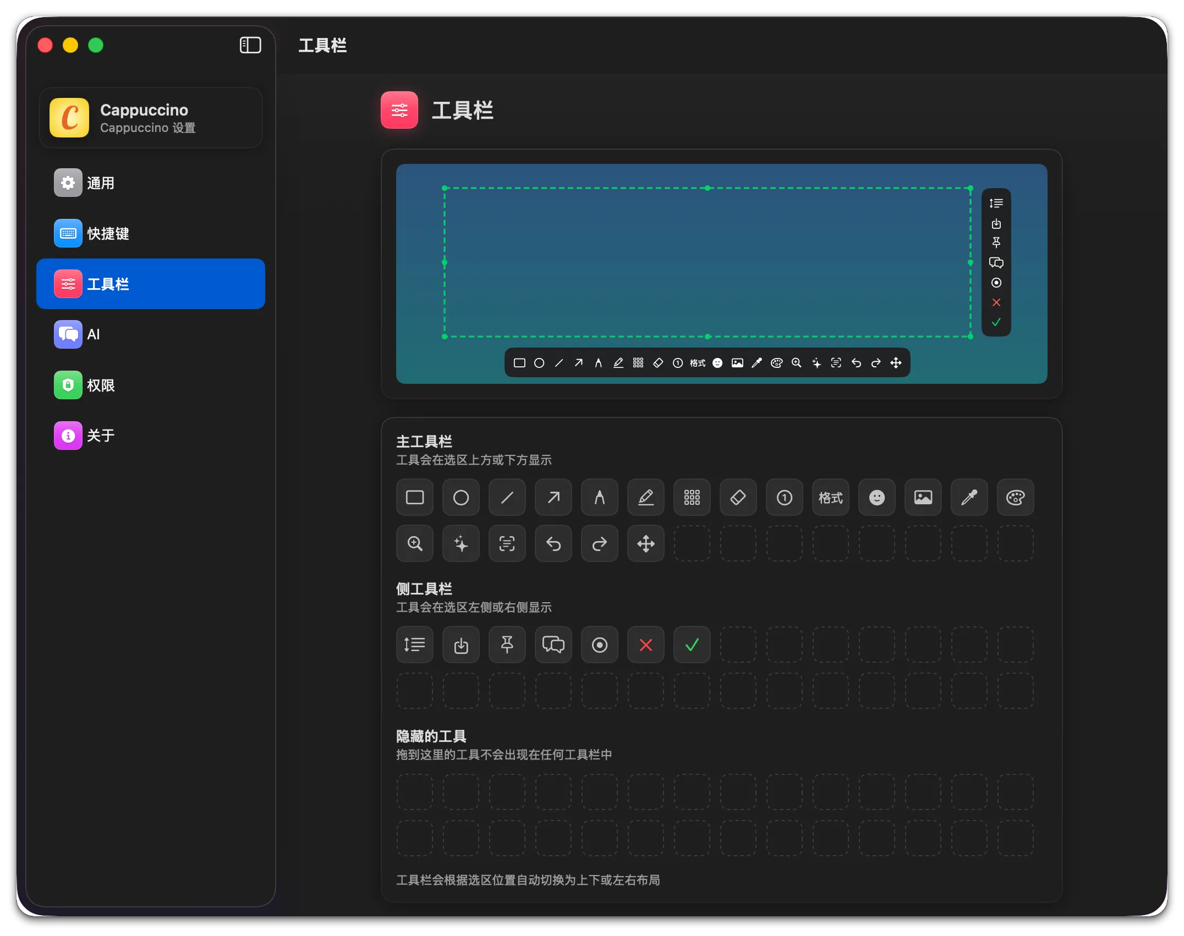Viewport: 1184px width, 936px height.
Task: Click the pink 工具栏 page header icon
Action: click(399, 110)
